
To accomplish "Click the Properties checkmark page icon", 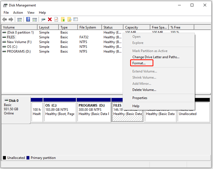I will [56, 19].
